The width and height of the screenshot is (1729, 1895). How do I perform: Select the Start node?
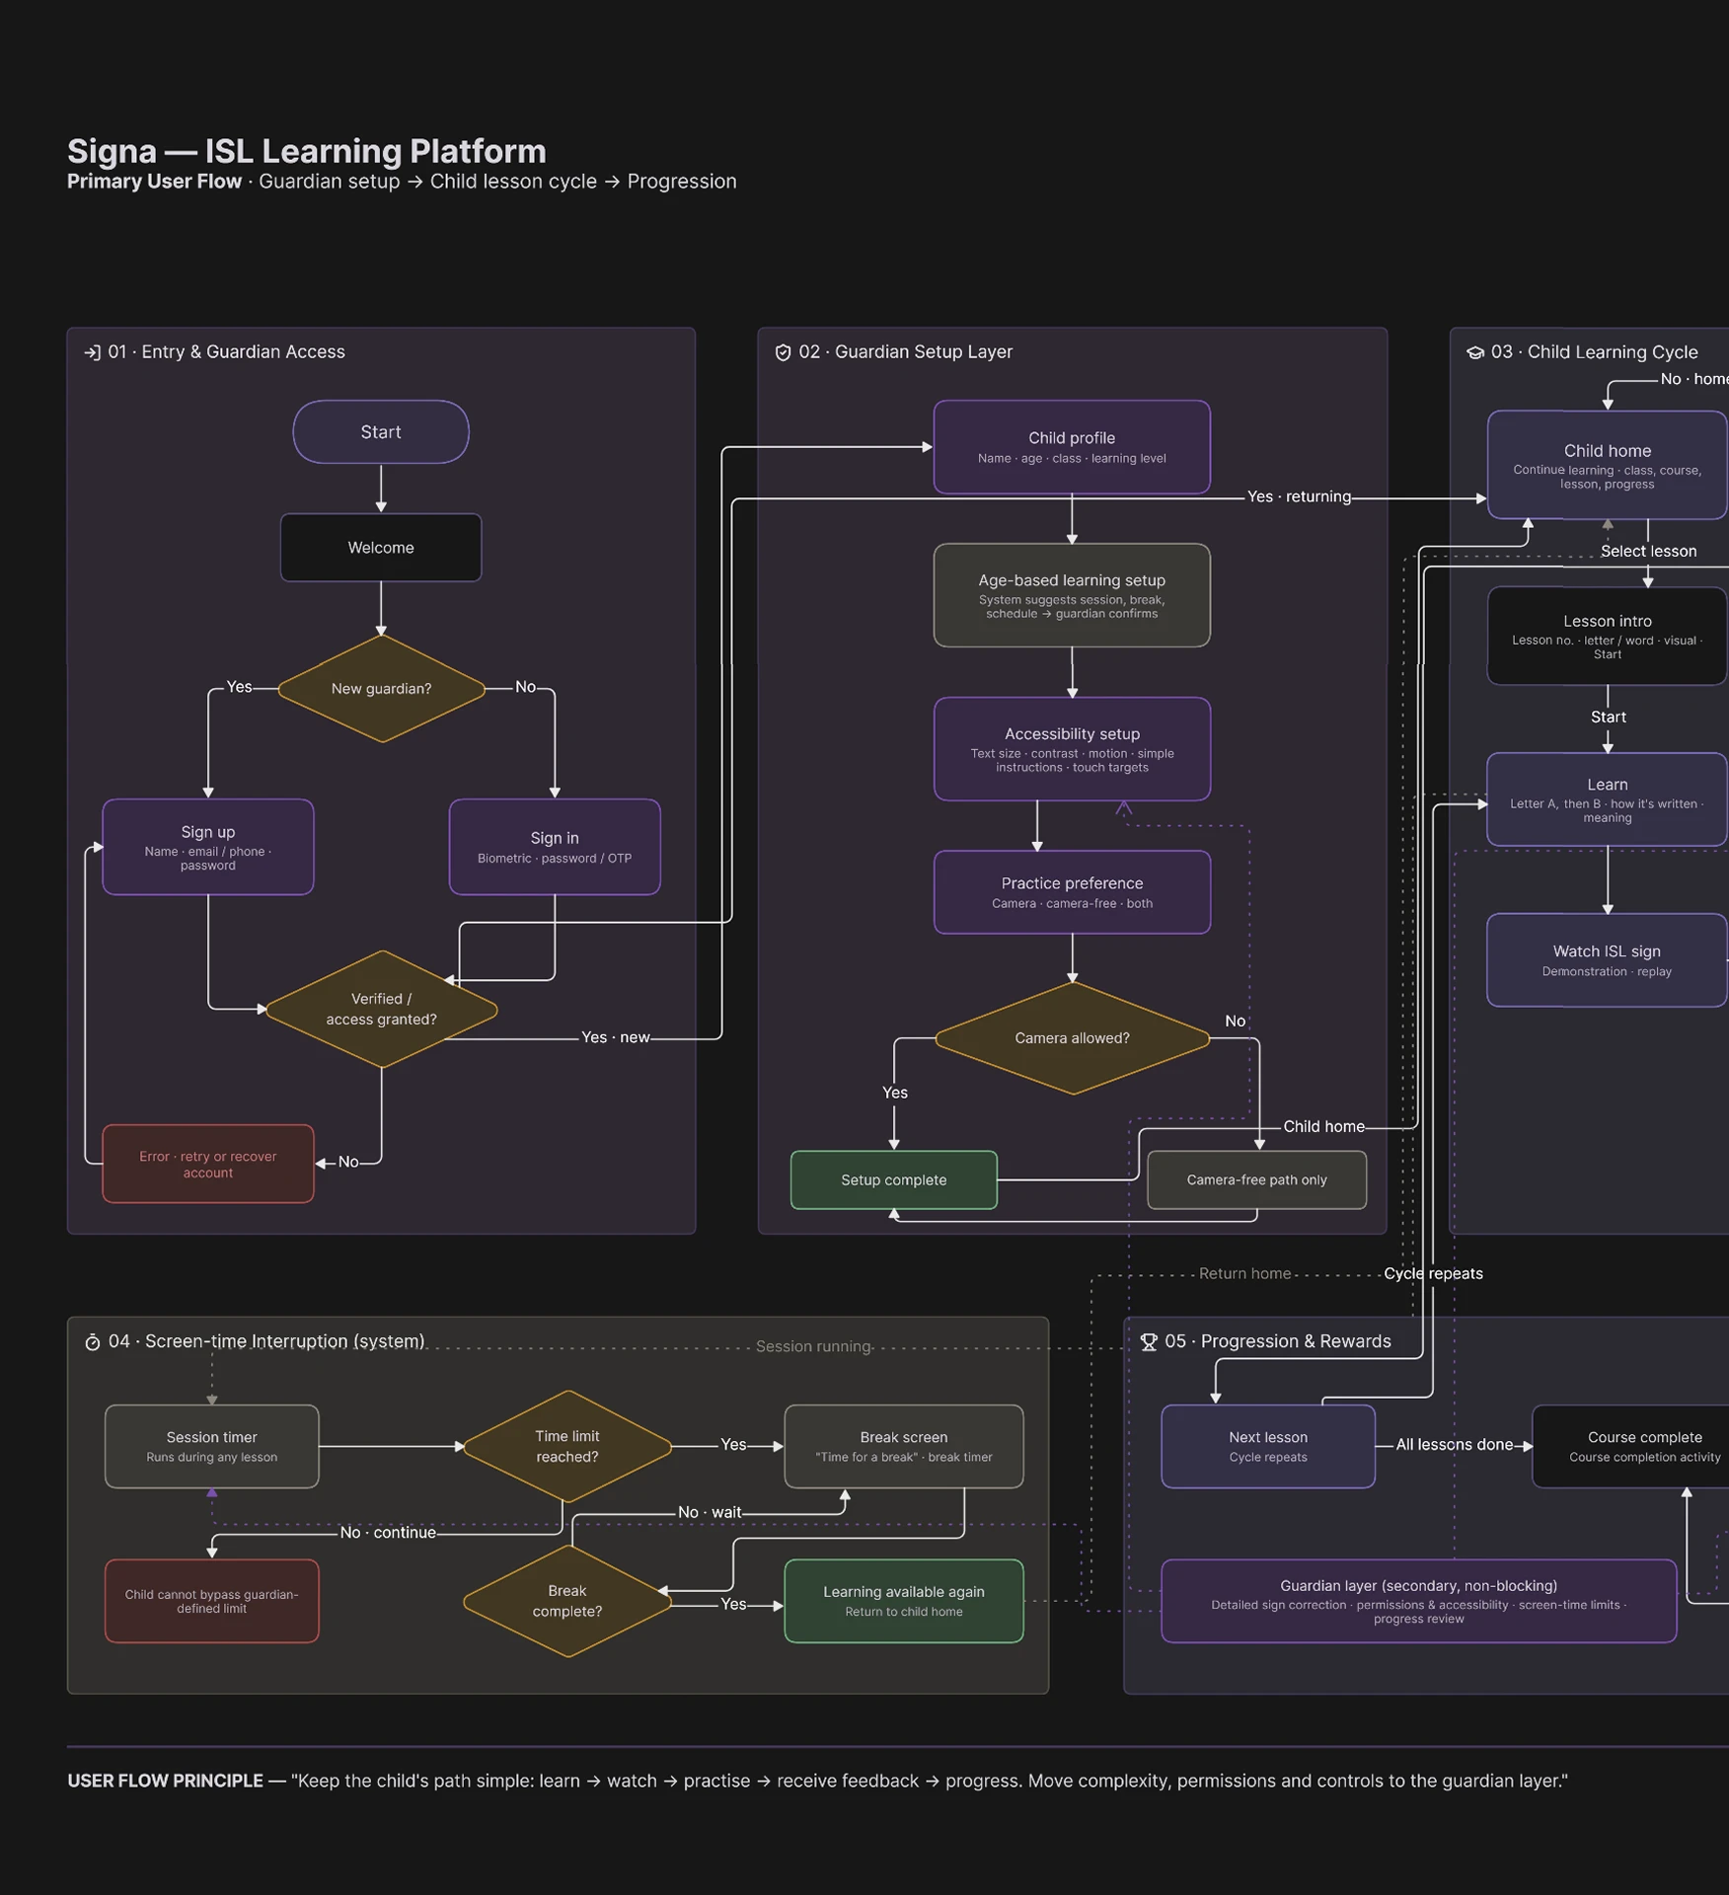(381, 432)
